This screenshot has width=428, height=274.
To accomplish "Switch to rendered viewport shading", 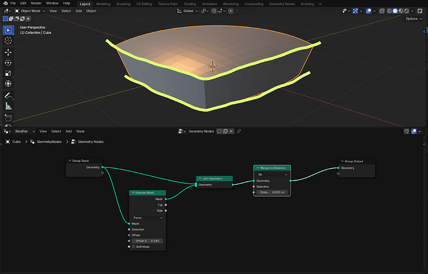I will (x=406, y=11).
